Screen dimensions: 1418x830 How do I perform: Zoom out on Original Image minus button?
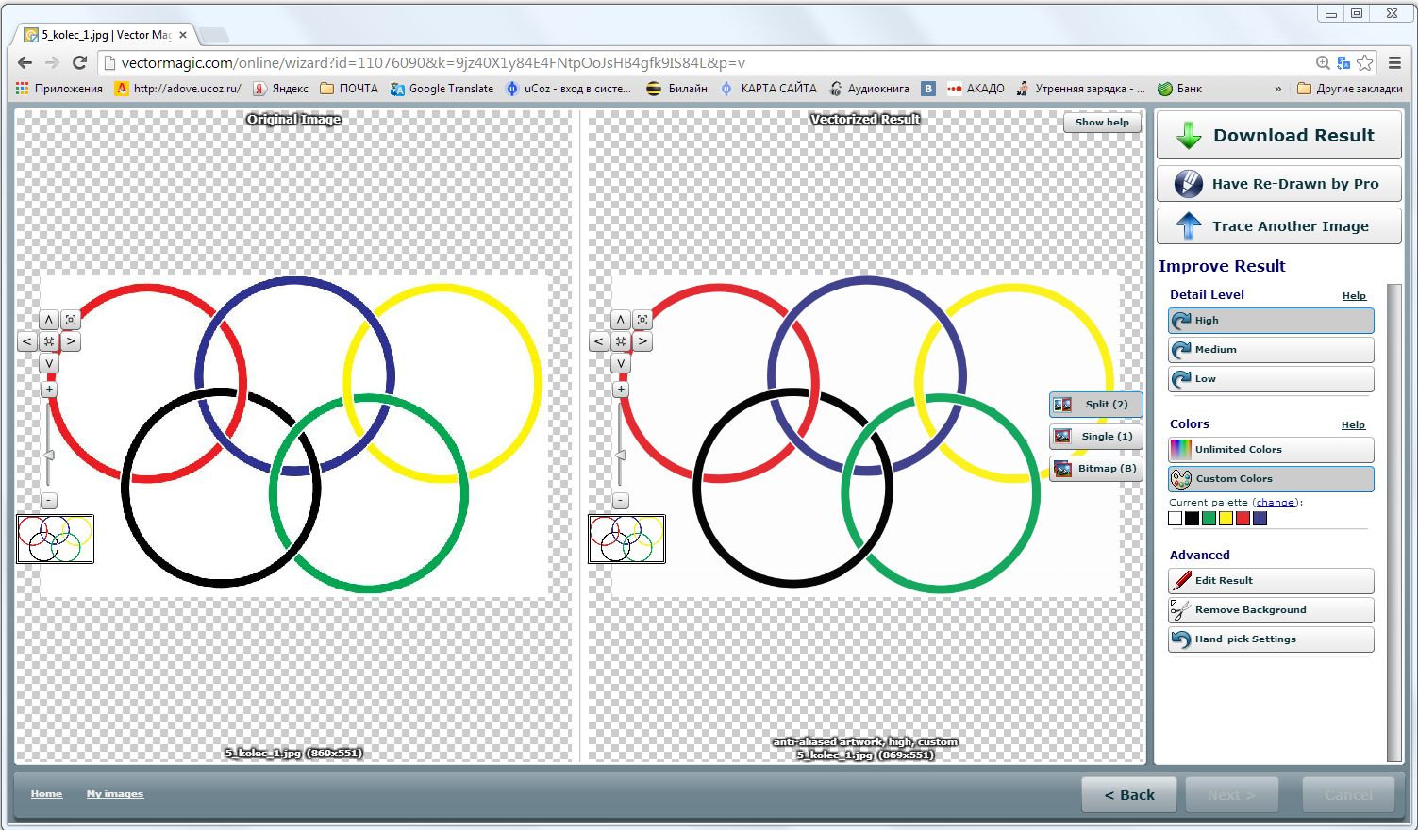point(49,501)
